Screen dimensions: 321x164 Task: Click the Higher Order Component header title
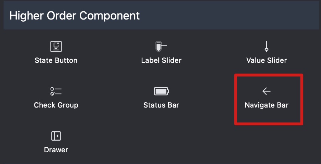pos(74,16)
